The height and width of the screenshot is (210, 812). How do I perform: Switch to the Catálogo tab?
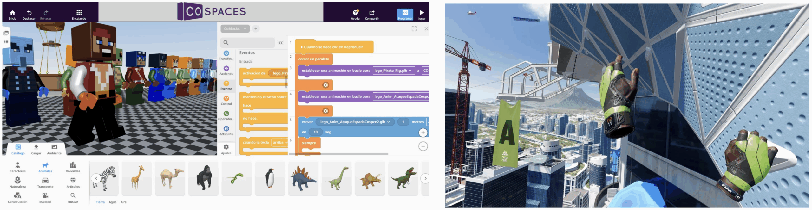[18, 149]
